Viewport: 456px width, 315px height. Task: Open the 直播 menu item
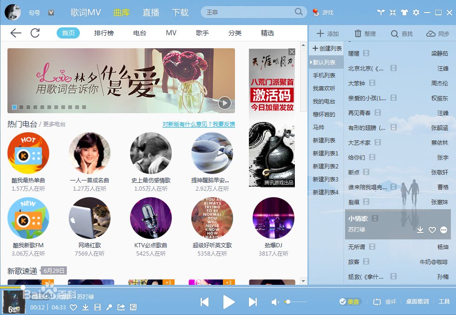pyautogui.click(x=150, y=12)
